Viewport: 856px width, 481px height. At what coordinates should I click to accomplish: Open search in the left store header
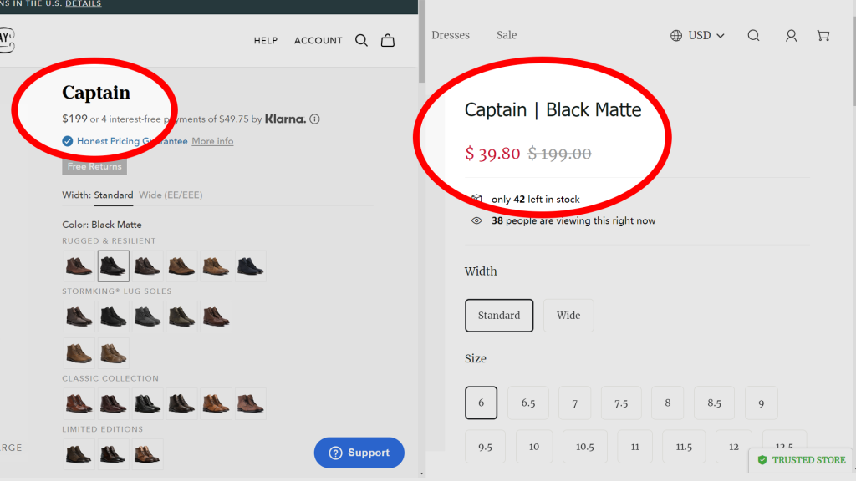pos(361,40)
